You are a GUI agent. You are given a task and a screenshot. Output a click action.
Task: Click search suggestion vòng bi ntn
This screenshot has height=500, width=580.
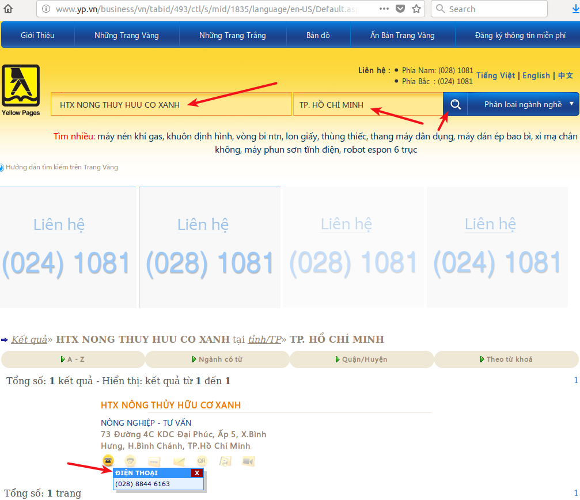pos(260,137)
